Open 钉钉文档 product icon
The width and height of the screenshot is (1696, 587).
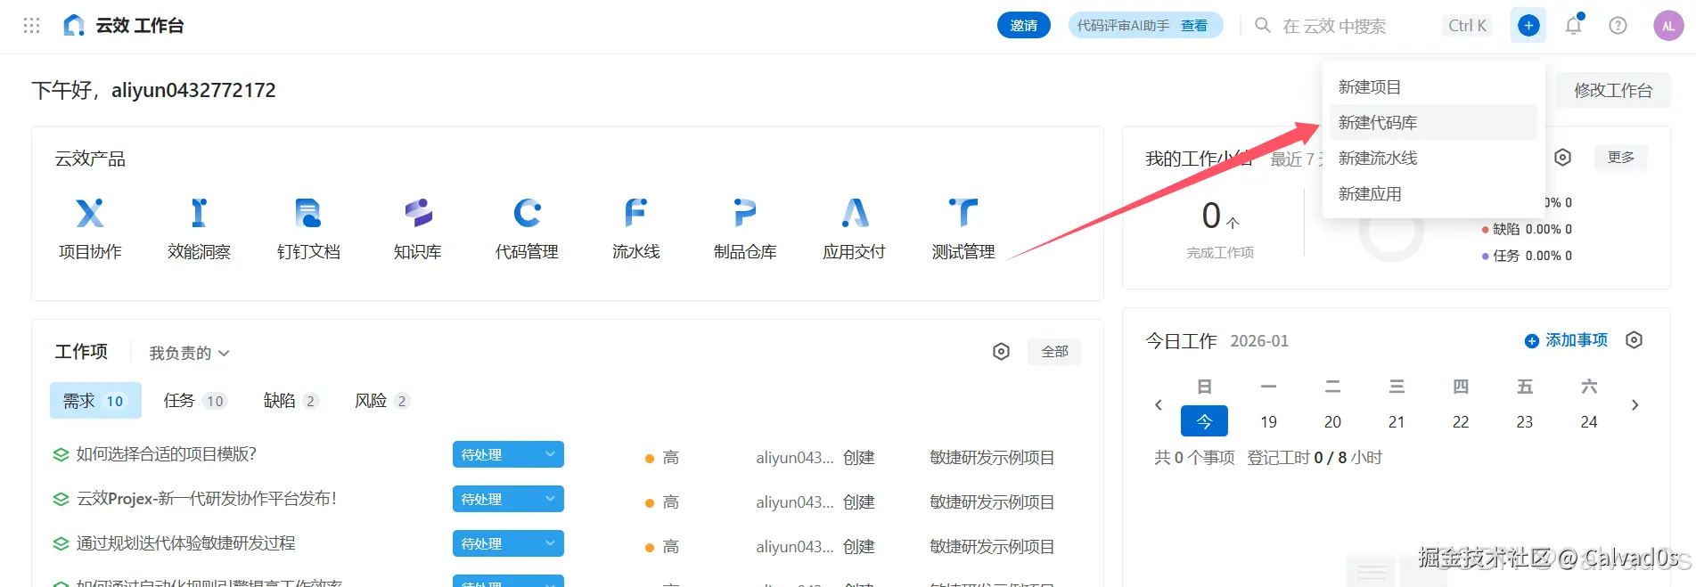308,213
